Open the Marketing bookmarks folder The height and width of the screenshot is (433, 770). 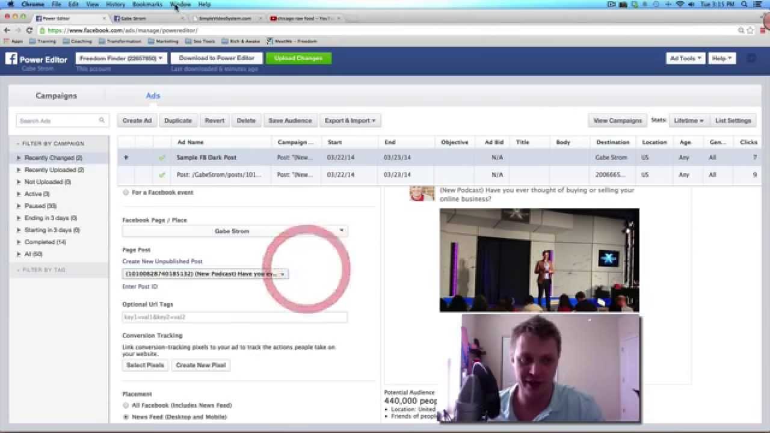pyautogui.click(x=162, y=41)
